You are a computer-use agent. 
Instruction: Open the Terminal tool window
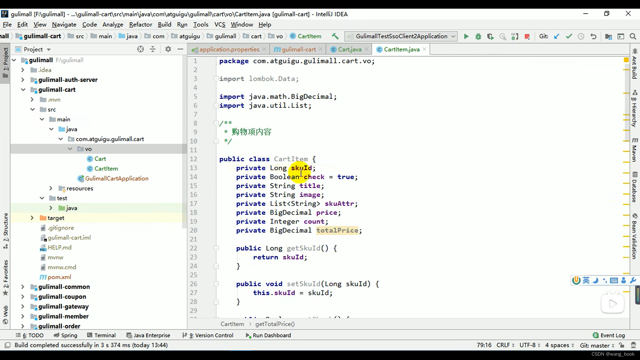(101, 335)
